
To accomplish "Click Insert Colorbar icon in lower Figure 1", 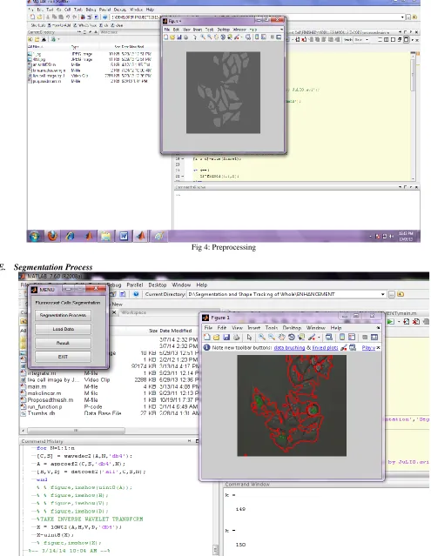I will coord(342,338).
